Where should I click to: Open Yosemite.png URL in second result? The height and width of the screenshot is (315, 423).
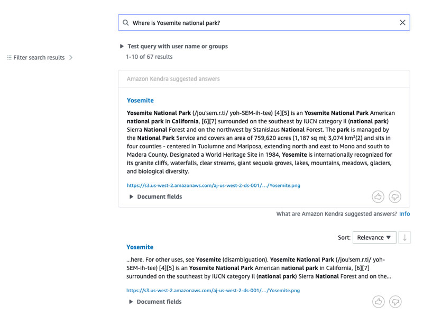click(x=213, y=291)
